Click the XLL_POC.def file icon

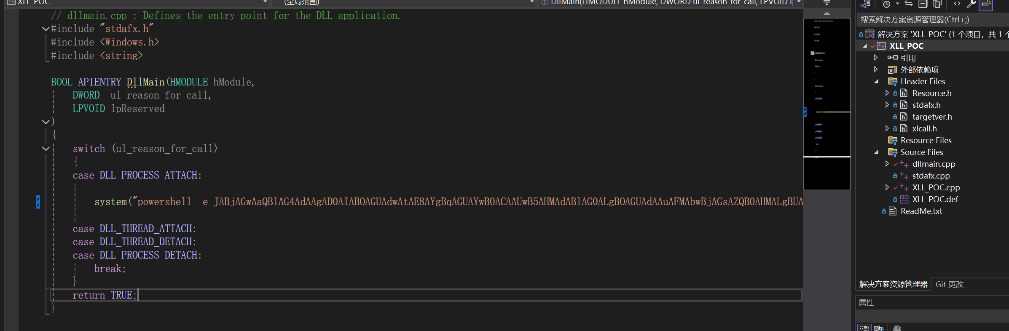[904, 199]
